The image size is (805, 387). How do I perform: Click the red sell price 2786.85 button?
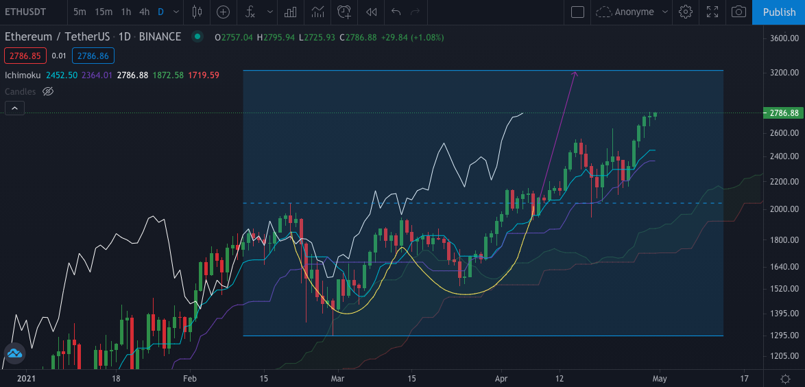(25, 56)
